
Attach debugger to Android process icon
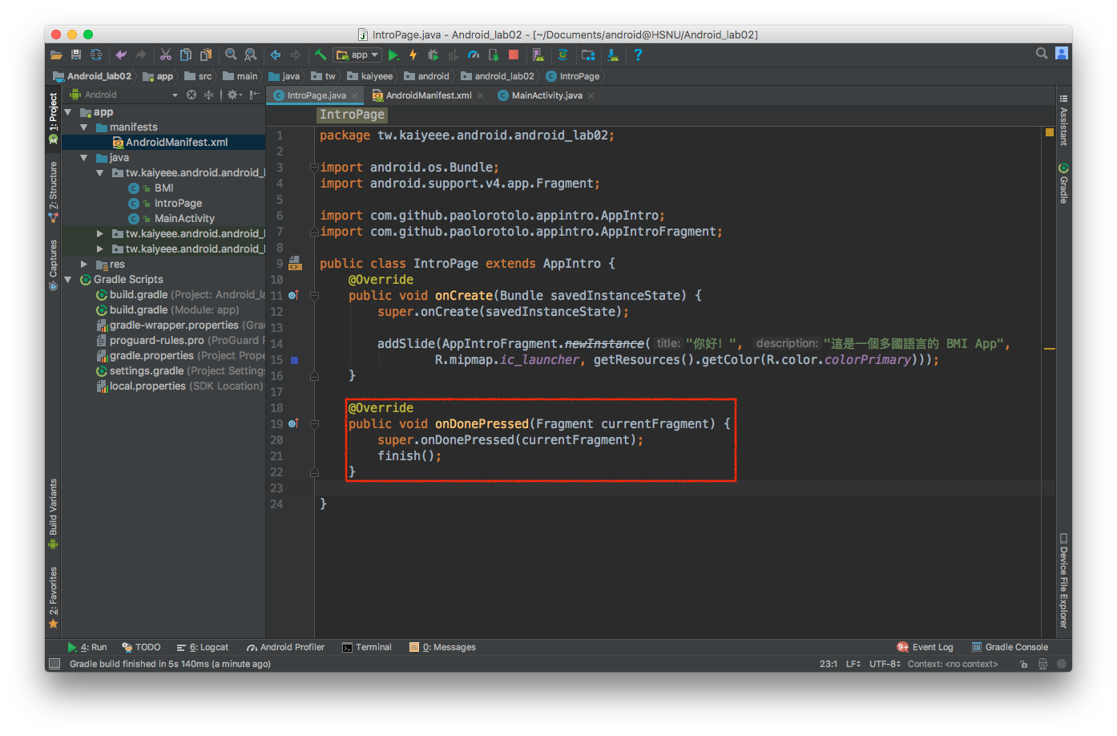(x=494, y=55)
